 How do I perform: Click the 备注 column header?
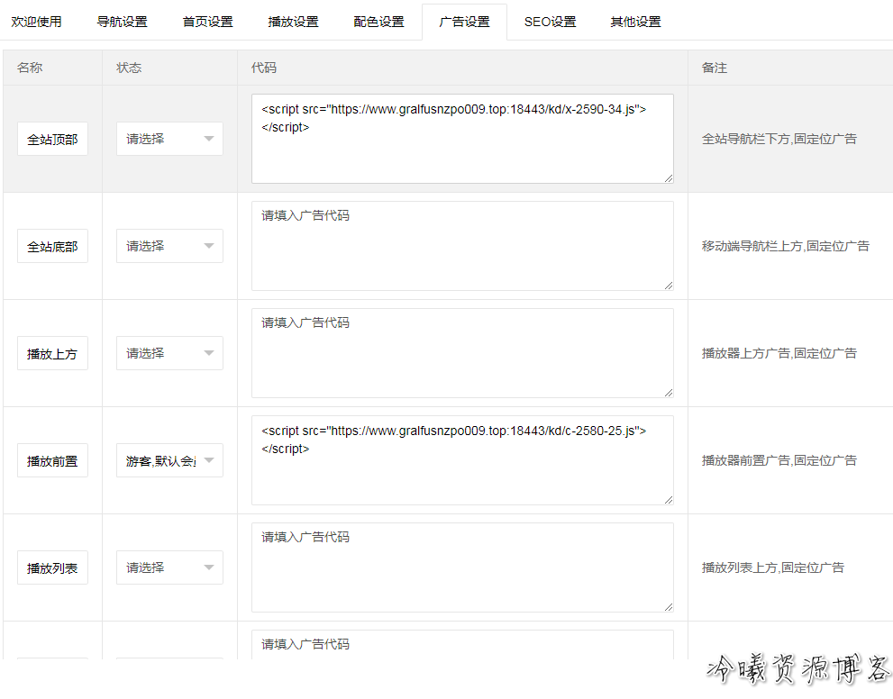point(715,68)
